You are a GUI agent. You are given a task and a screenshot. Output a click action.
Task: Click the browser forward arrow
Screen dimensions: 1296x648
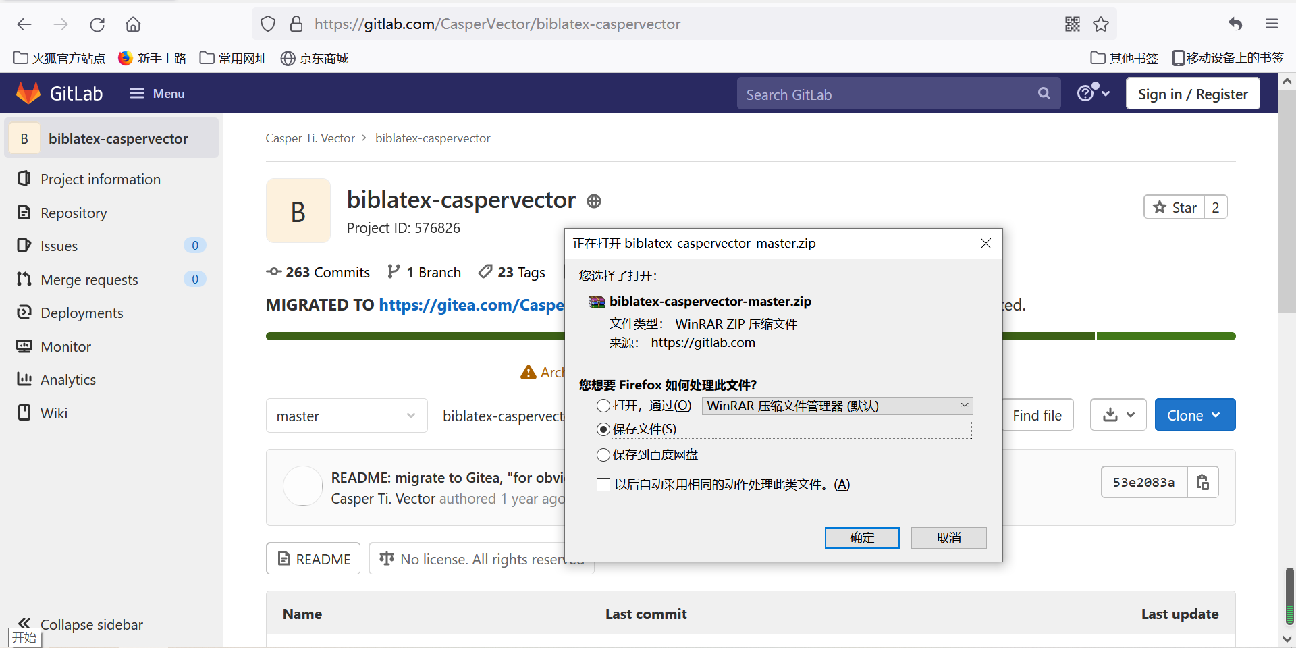click(61, 24)
